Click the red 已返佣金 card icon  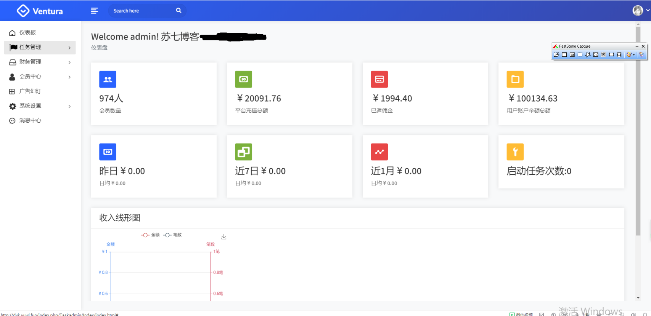(x=379, y=79)
